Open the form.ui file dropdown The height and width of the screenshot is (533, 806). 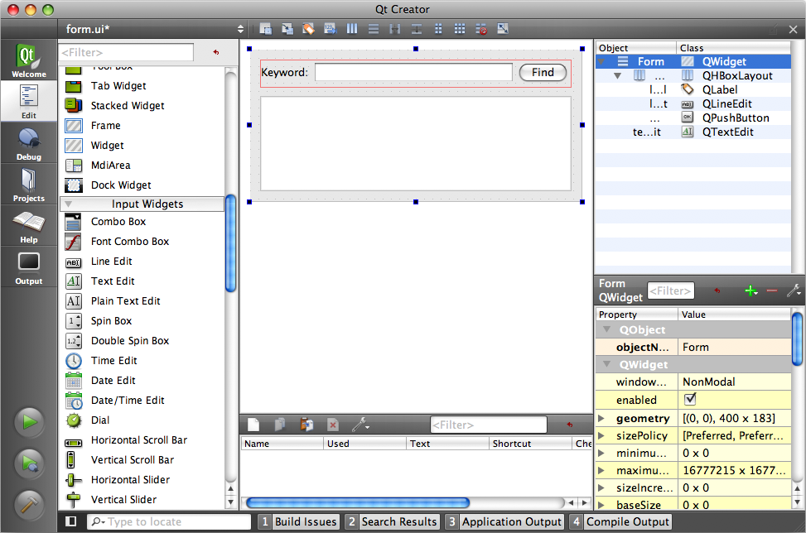240,29
